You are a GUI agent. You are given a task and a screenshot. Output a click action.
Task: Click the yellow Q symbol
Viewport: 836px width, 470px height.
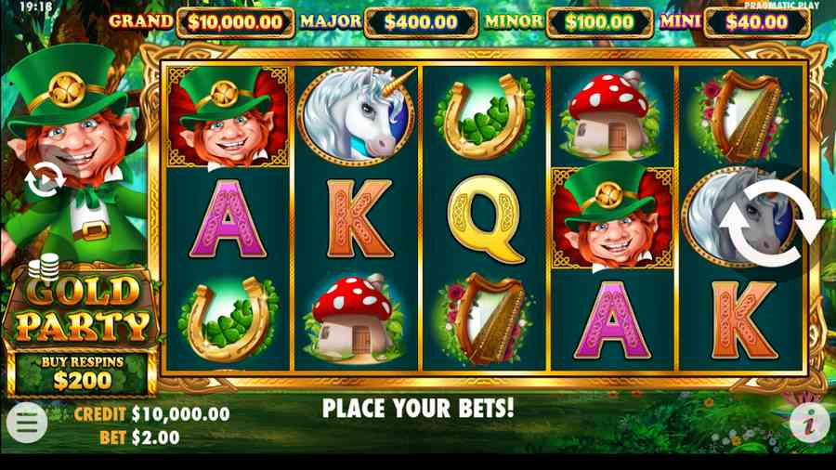[x=484, y=218]
